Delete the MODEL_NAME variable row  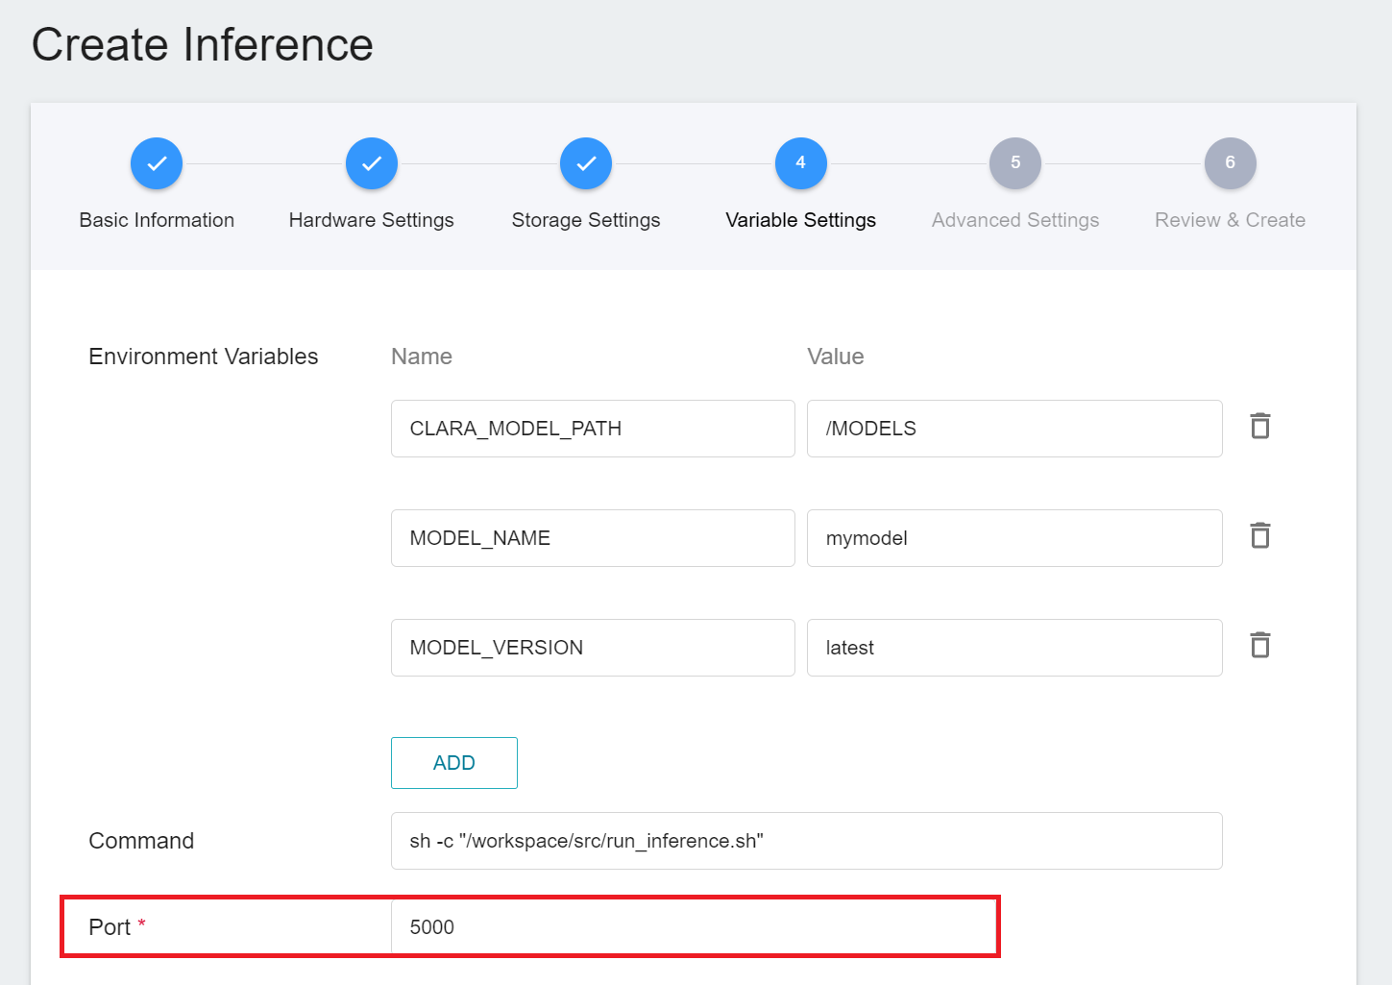1259,535
